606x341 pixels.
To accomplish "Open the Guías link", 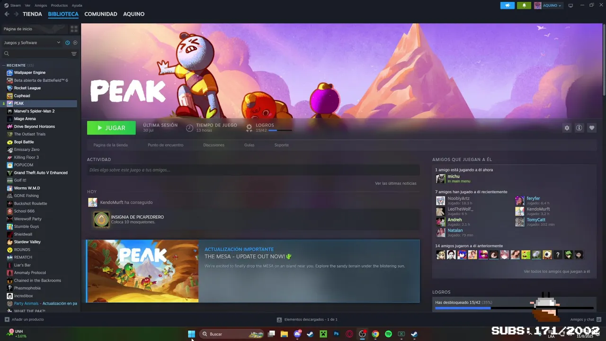I will tap(250, 145).
